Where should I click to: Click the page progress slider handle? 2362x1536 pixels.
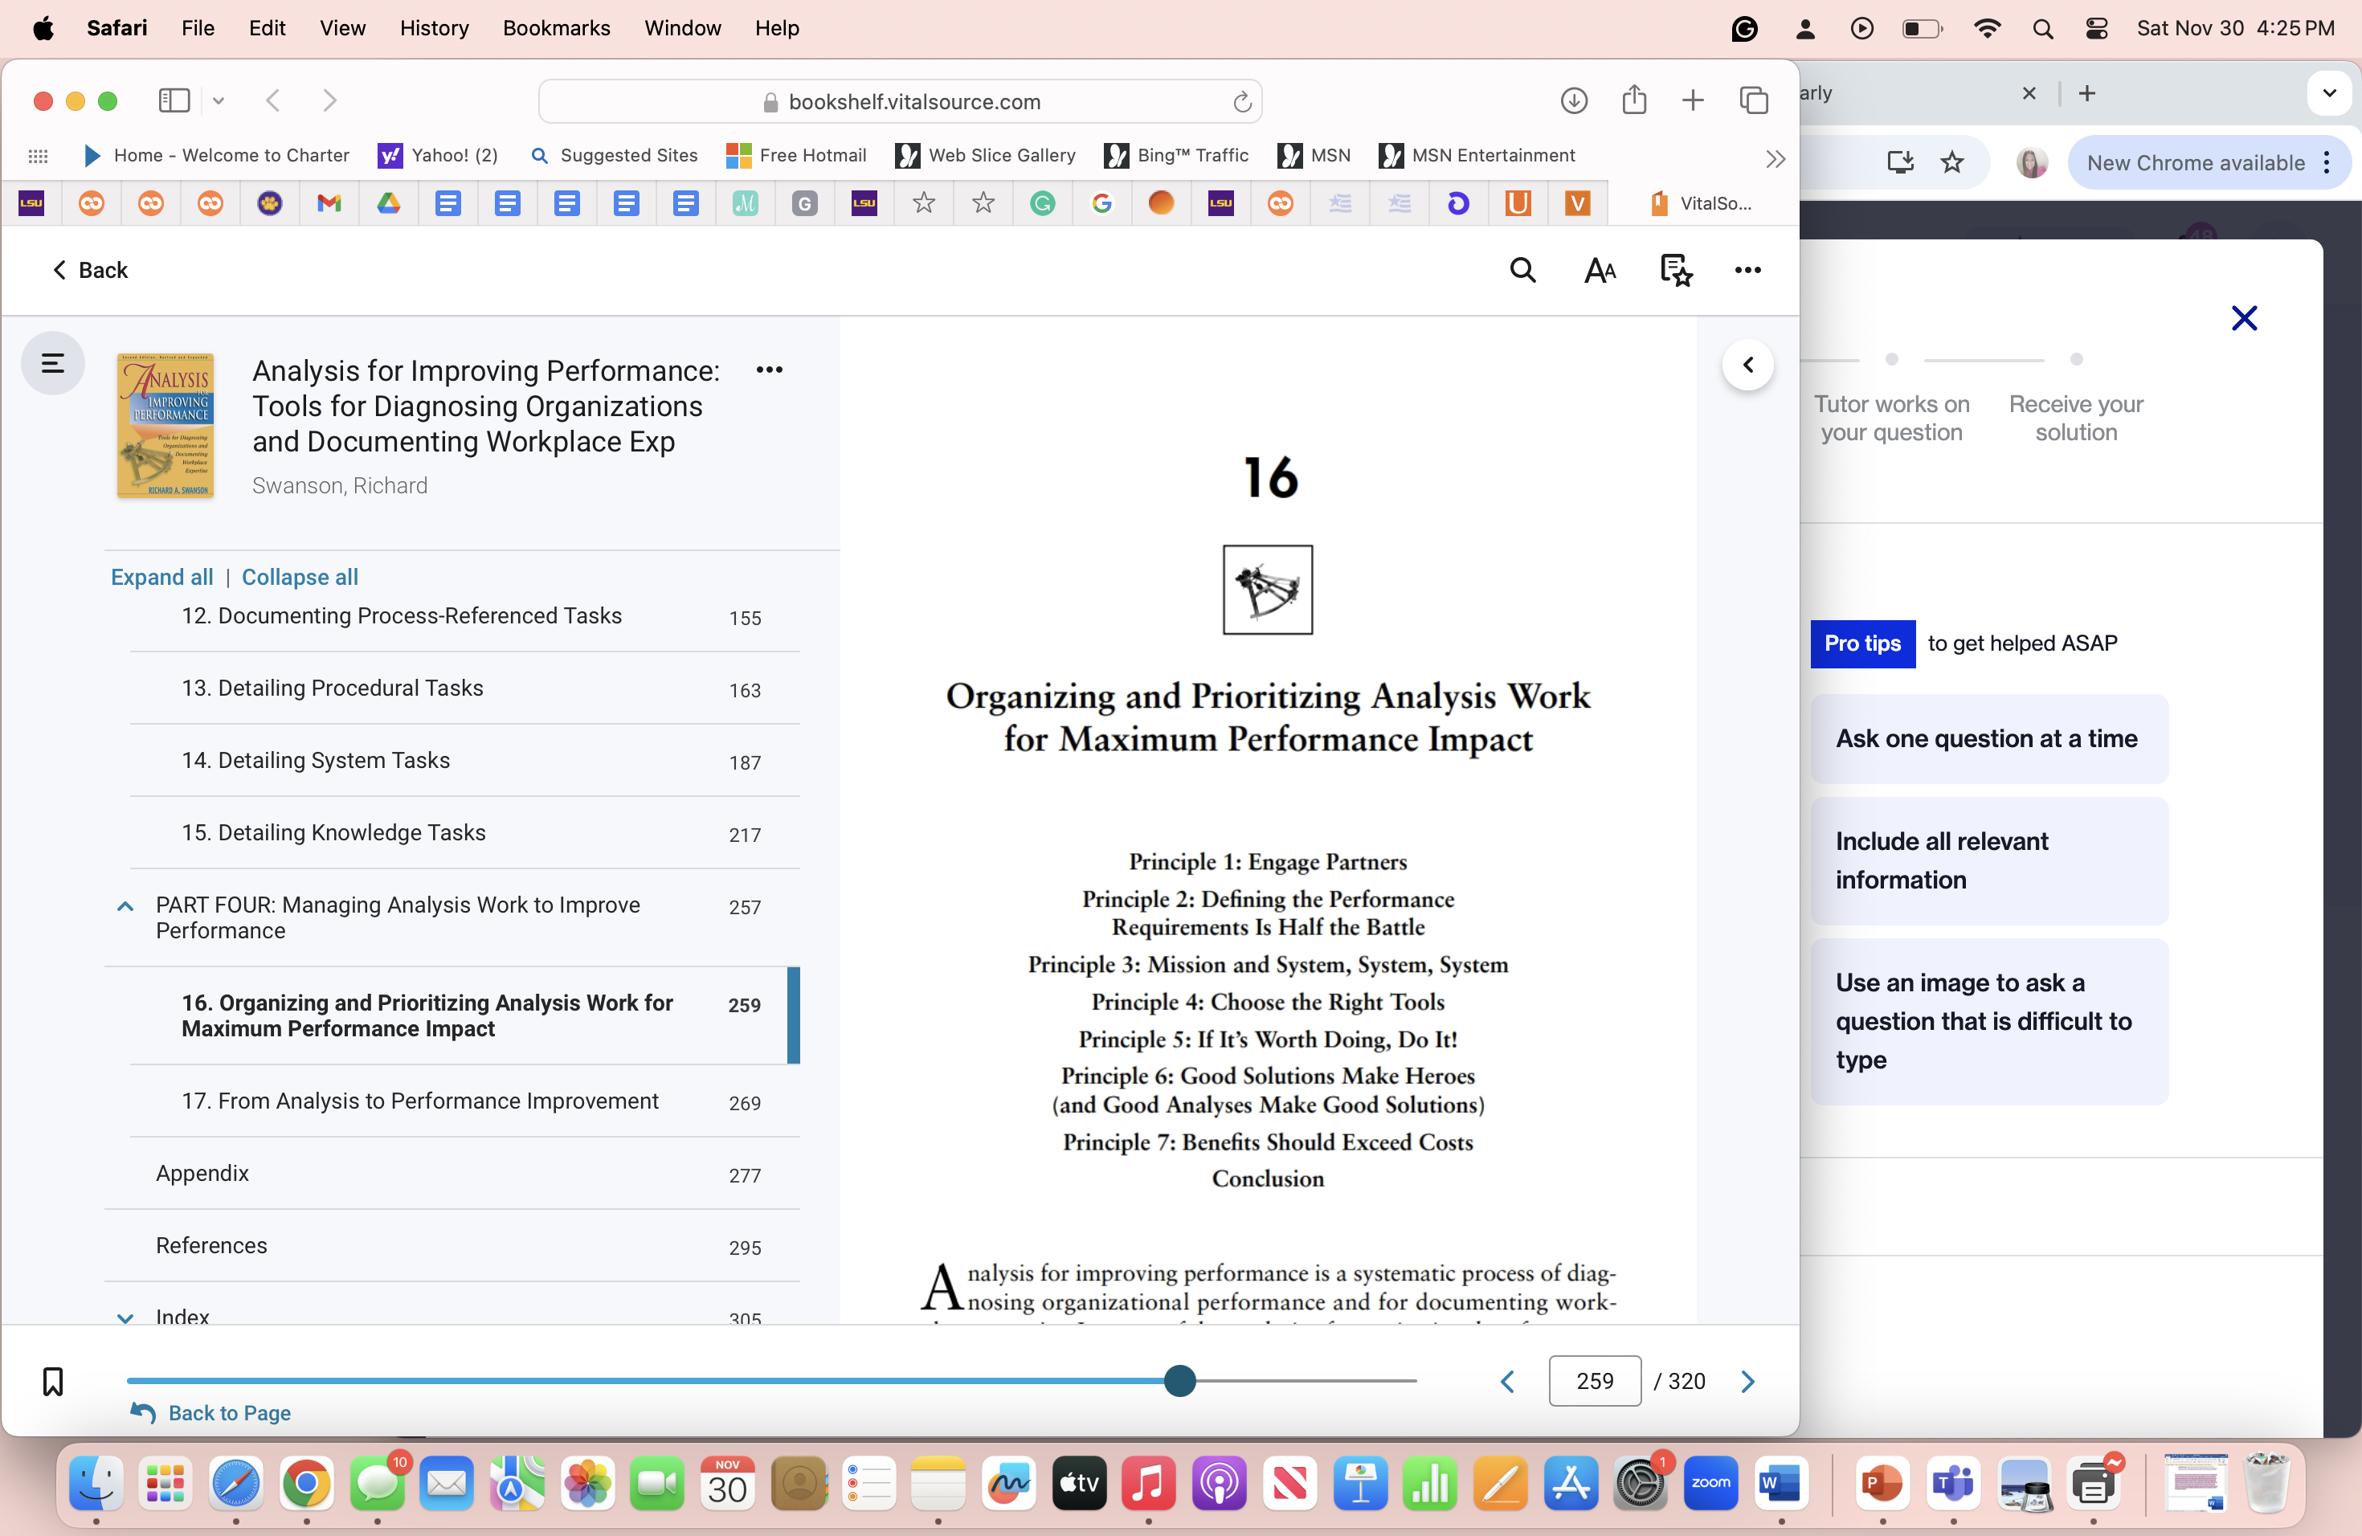1180,1380
